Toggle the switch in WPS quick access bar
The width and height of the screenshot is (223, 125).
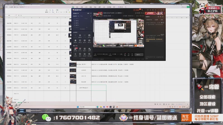click(14, 7)
